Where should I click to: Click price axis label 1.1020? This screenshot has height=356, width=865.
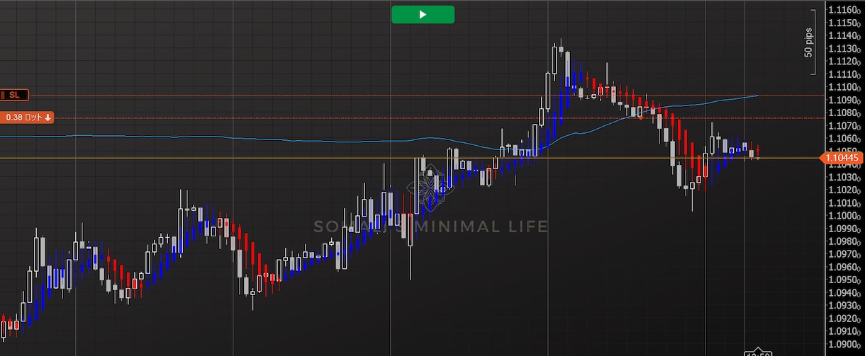846,190
